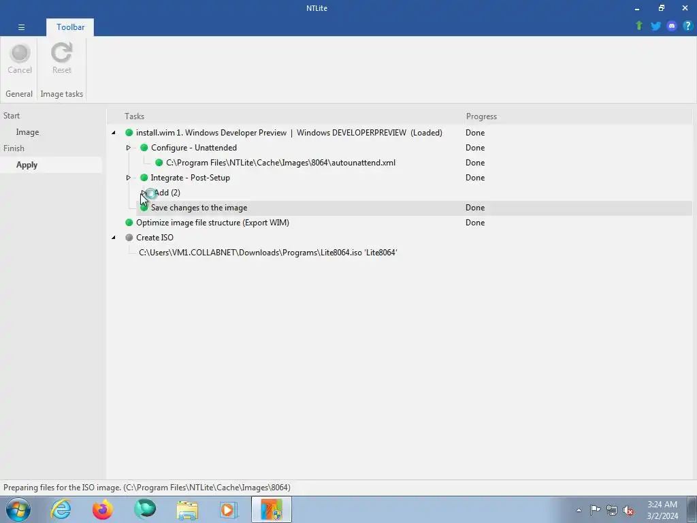Screen dimensions: 697x523
Task: Open the Windows Start button
Action: (18, 509)
